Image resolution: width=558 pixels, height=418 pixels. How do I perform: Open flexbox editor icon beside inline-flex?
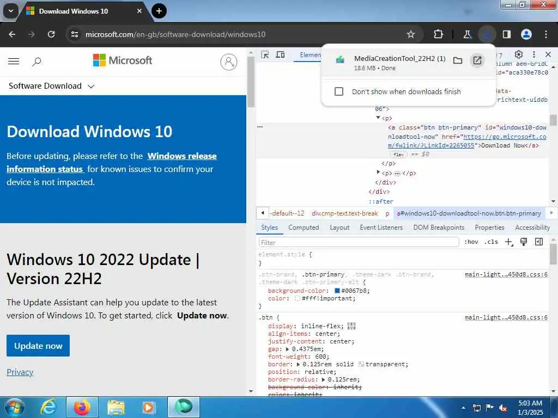(x=351, y=326)
